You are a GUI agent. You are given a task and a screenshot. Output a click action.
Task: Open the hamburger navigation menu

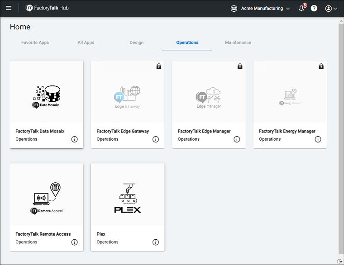[9, 8]
